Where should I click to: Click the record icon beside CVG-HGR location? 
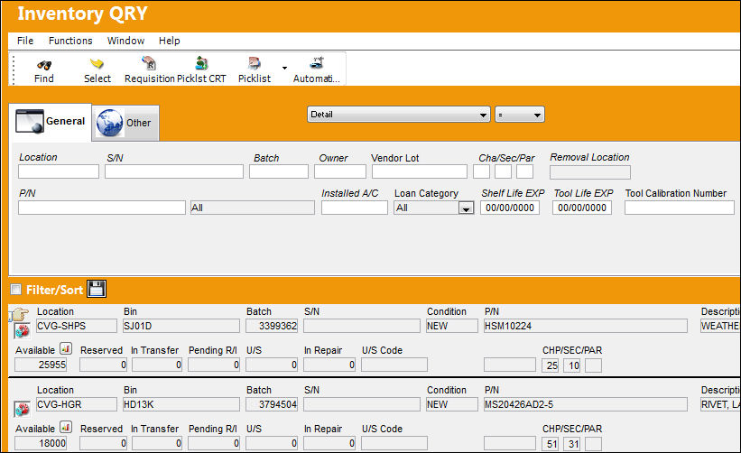tap(22, 409)
